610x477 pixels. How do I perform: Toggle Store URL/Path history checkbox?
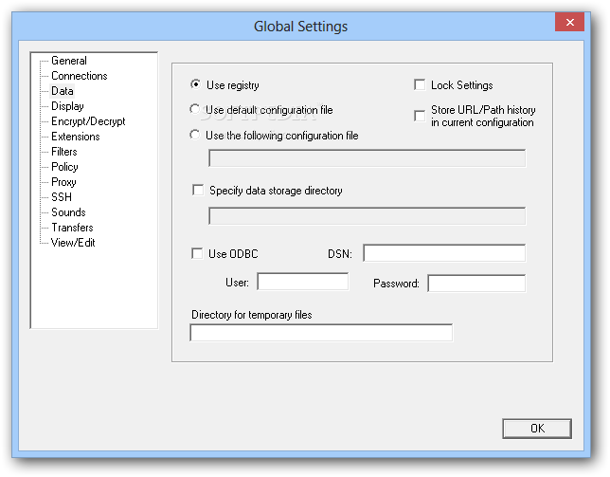(420, 116)
